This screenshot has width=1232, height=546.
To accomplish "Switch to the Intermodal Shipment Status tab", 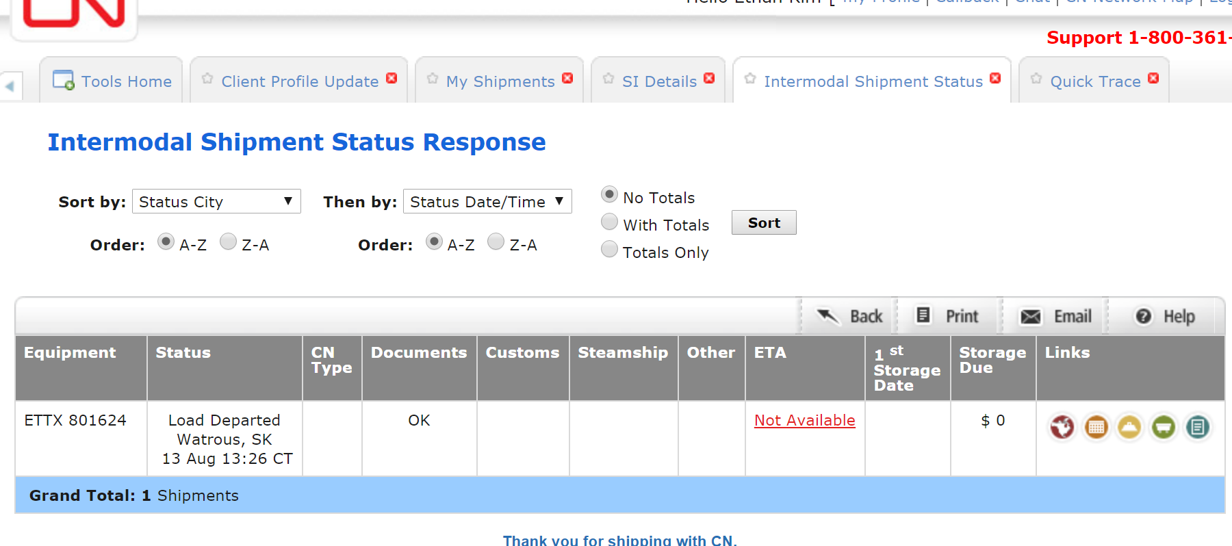I will coord(873,81).
